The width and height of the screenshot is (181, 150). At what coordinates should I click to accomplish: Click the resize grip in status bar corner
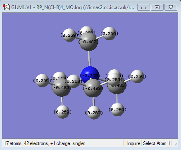[x=175, y=145]
